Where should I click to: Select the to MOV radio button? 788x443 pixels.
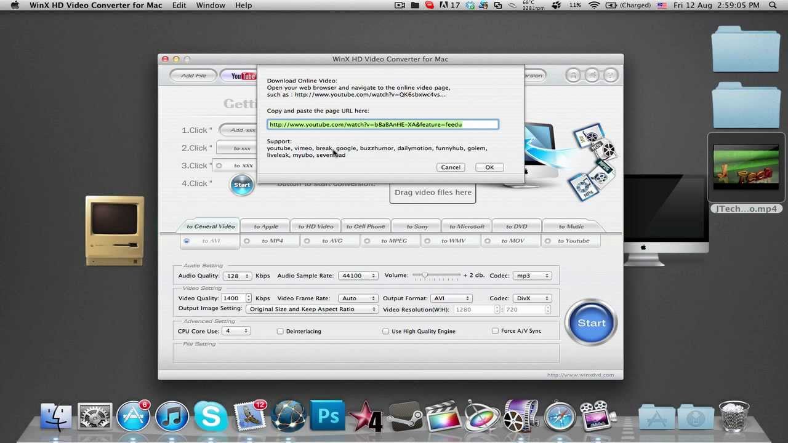coord(487,241)
